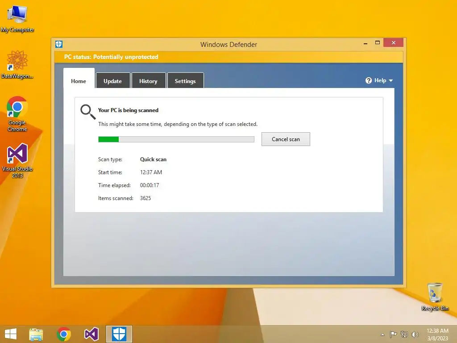Cancel the running scan

pyautogui.click(x=286, y=139)
